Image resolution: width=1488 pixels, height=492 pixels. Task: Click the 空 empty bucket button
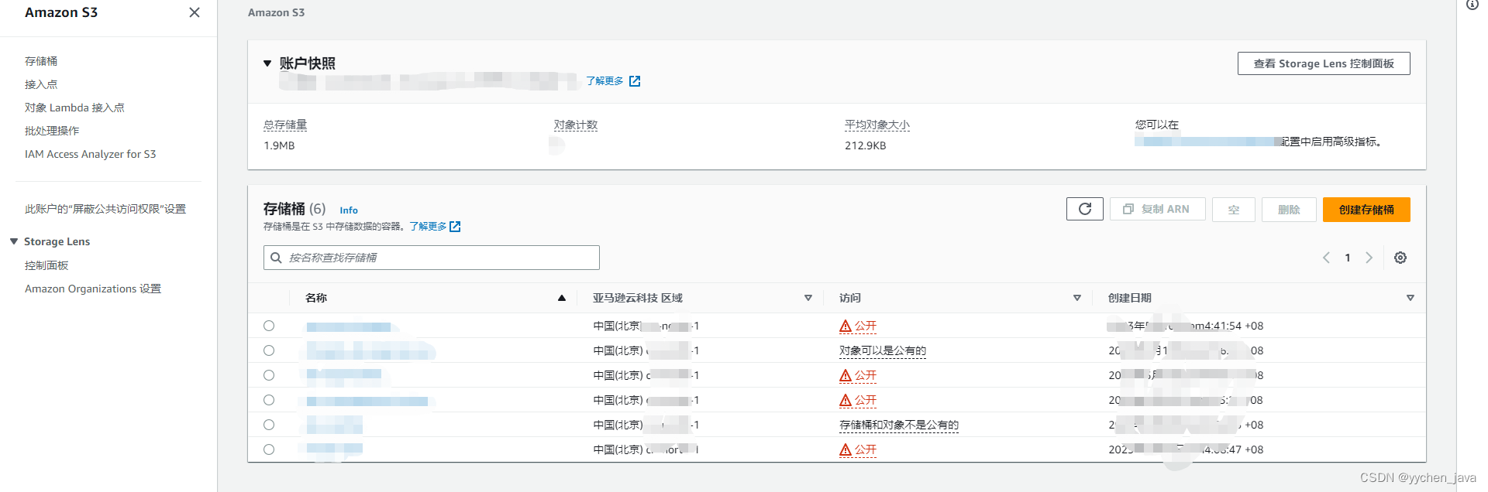coord(1234,210)
